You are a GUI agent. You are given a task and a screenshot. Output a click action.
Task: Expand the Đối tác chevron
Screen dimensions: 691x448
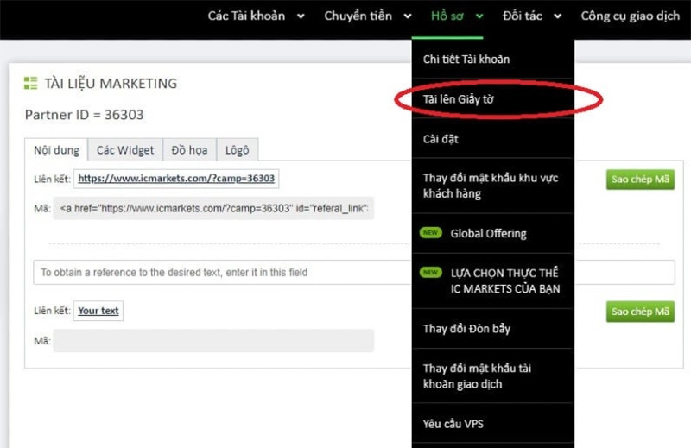click(557, 16)
